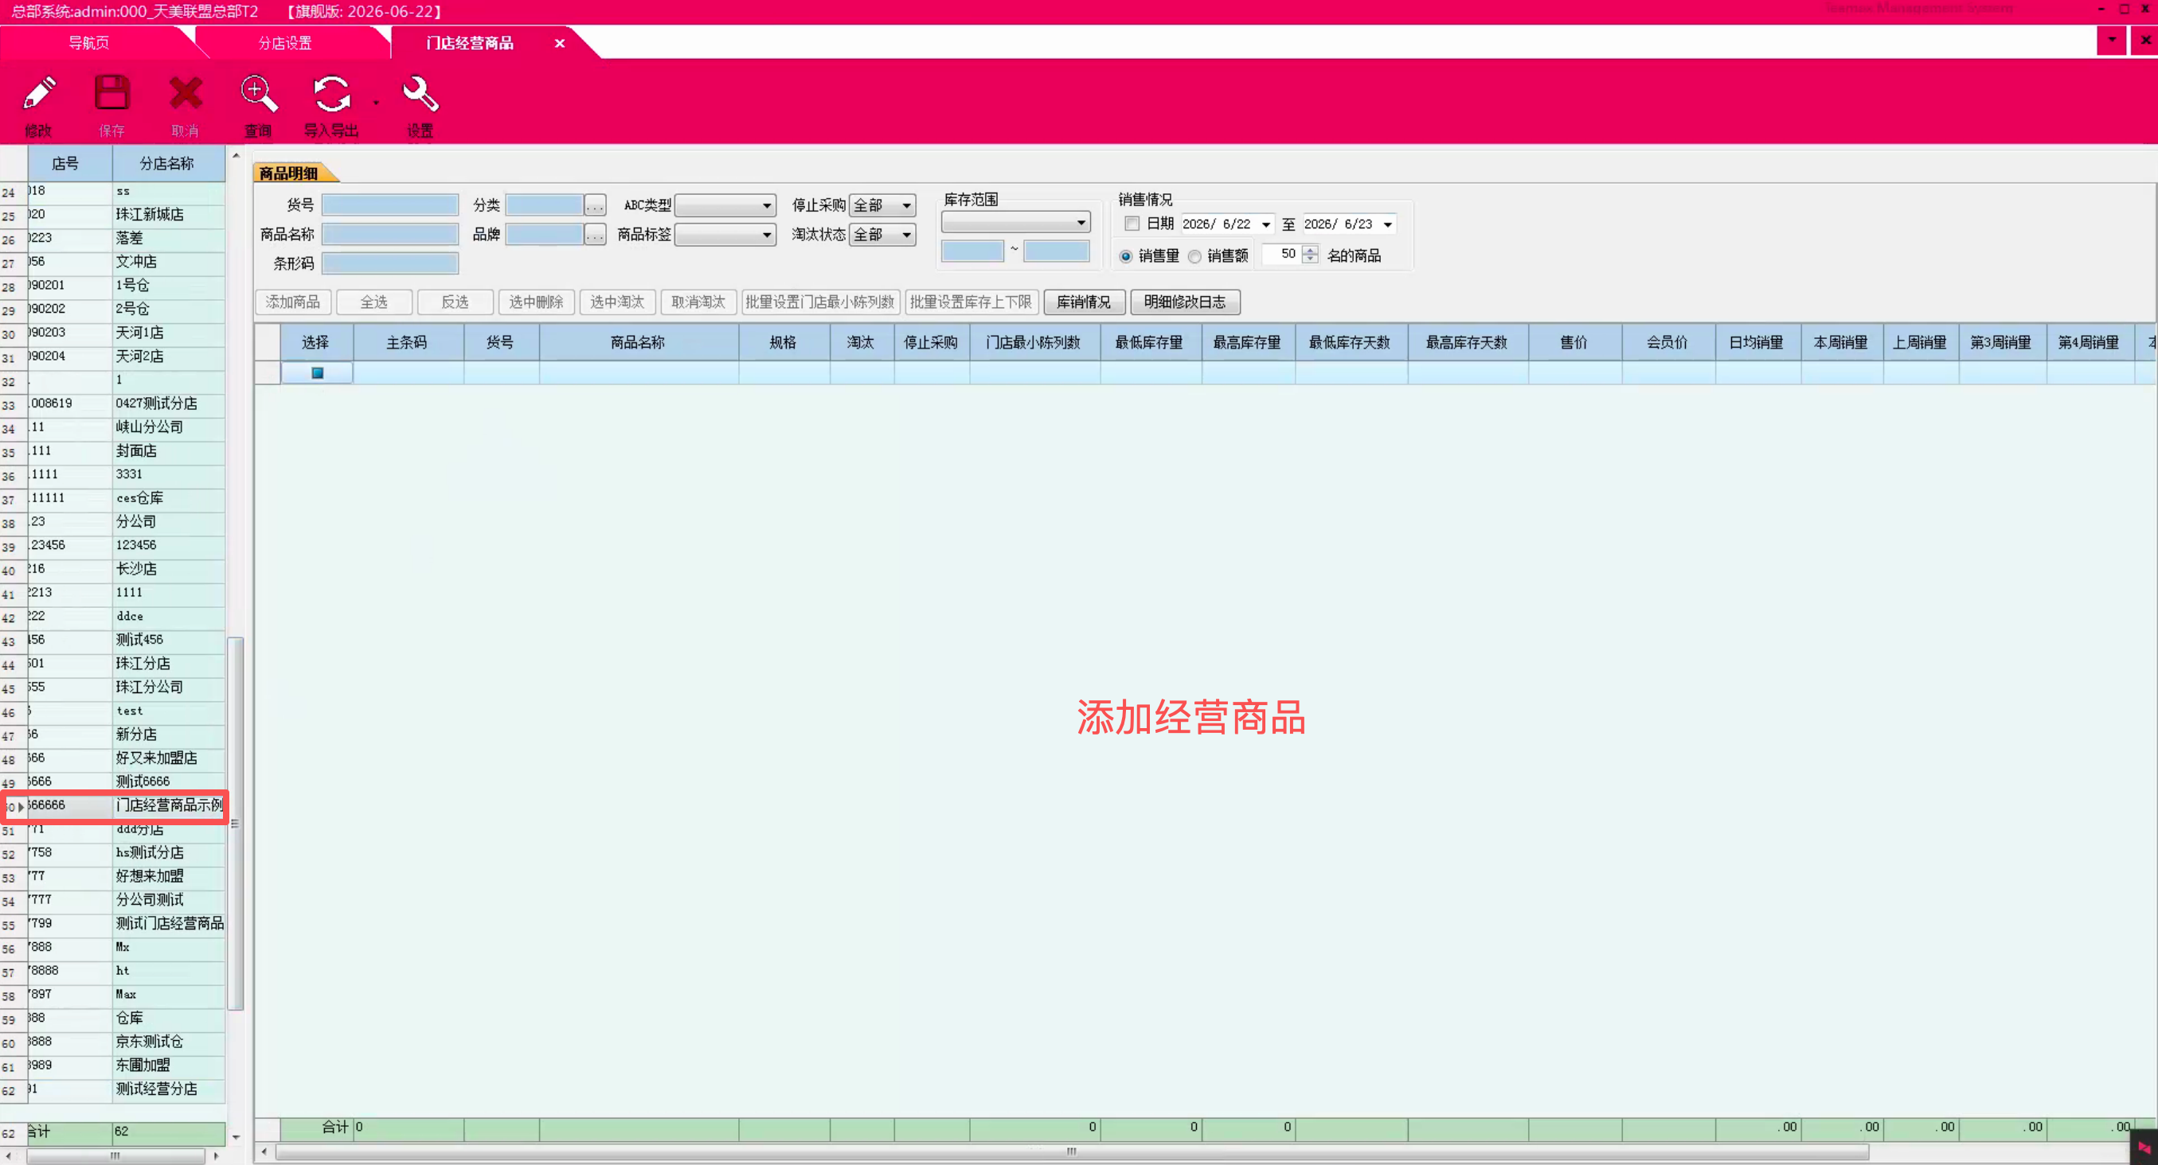Open the 库销情况 report button

(x=1084, y=302)
